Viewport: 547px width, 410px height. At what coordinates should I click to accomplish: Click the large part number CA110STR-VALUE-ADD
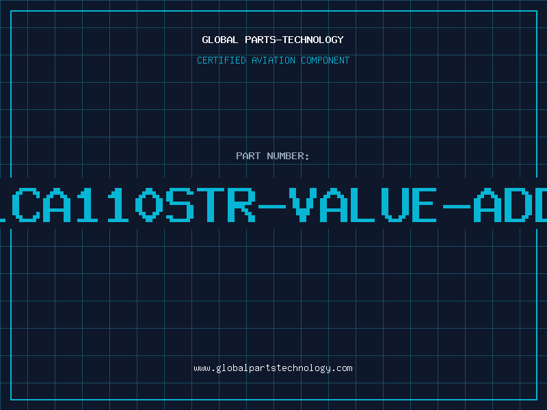click(273, 204)
